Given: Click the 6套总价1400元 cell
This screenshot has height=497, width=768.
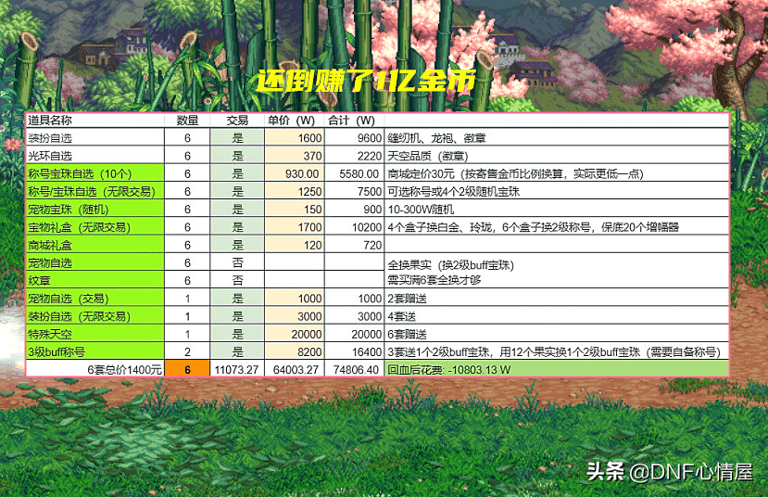Looking at the screenshot, I should [95, 369].
